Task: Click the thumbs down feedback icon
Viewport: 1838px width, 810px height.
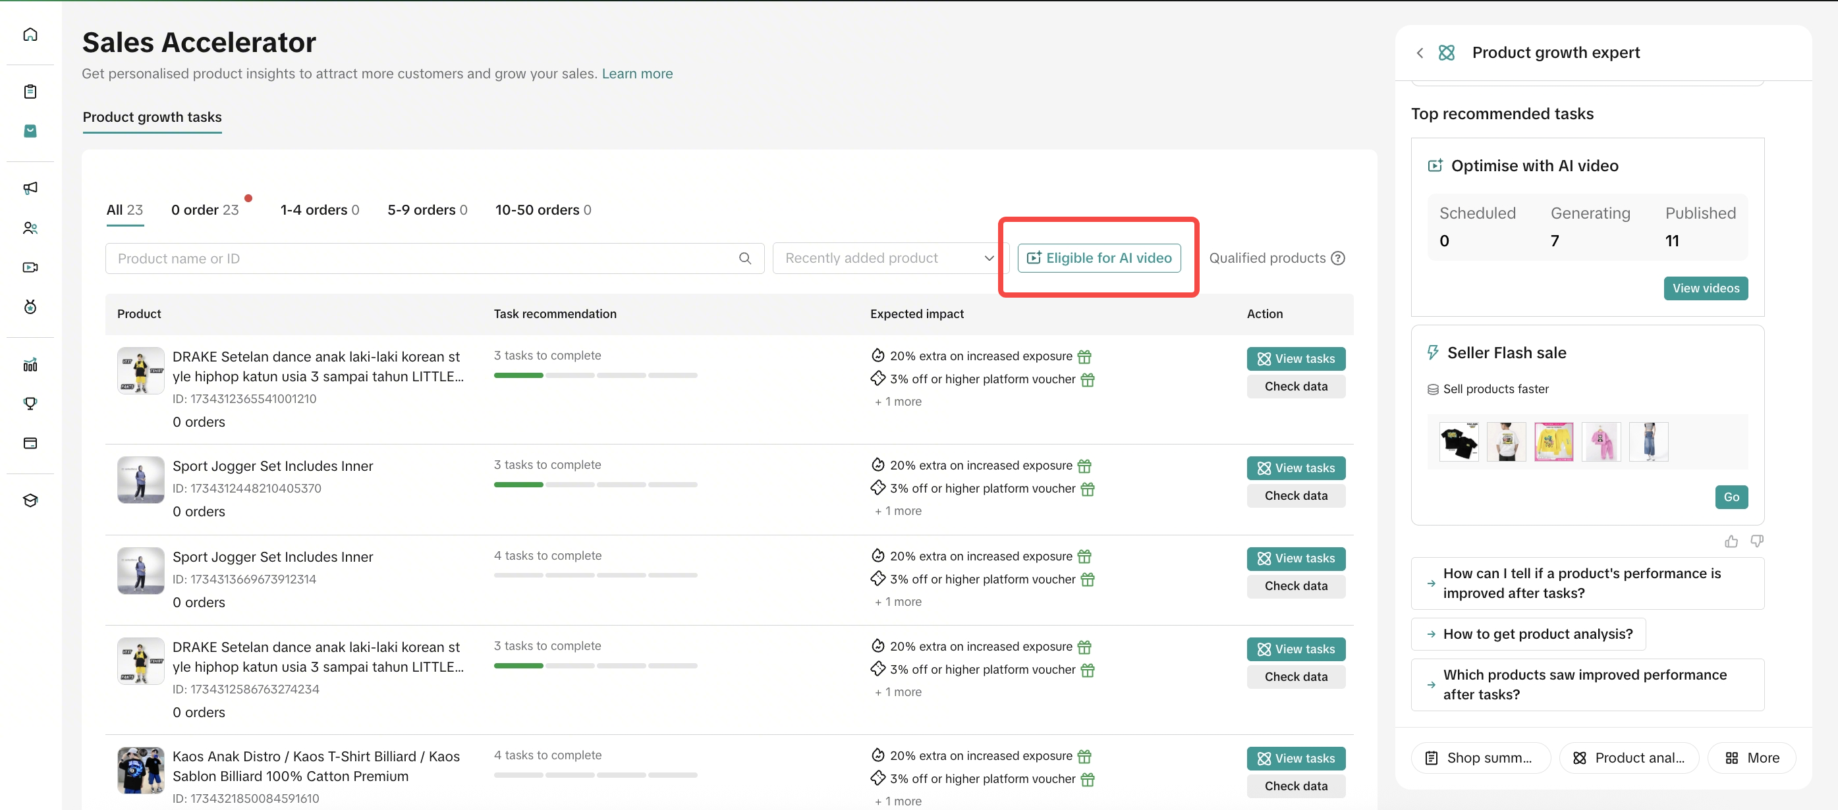Action: 1757,542
